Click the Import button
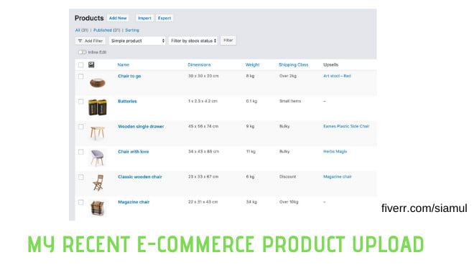This screenshot has width=474, height=265. click(x=144, y=18)
